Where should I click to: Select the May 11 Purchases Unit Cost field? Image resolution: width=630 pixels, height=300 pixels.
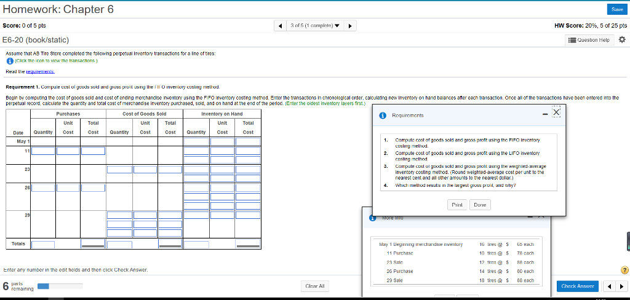pyautogui.click(x=68, y=151)
